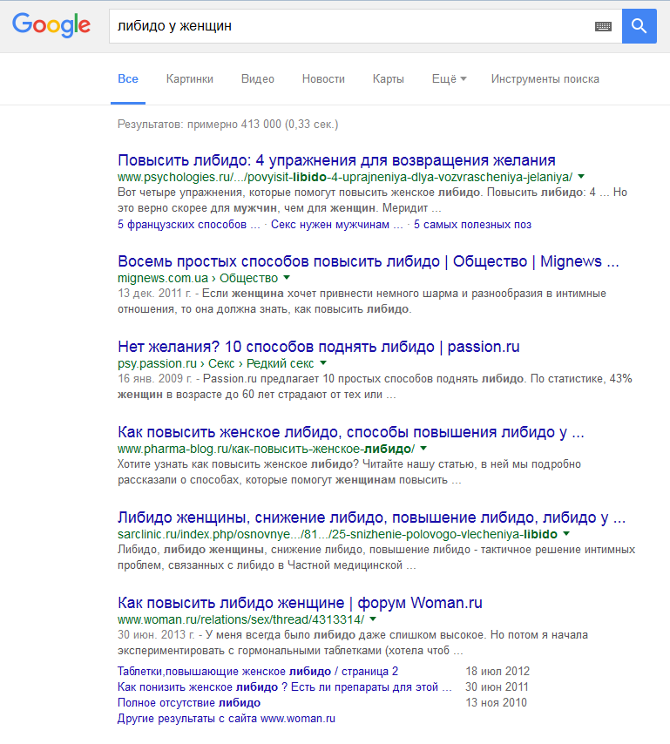Expand arrow next to sarclinic.ru URL
This screenshot has width=670, height=744.
[x=566, y=534]
